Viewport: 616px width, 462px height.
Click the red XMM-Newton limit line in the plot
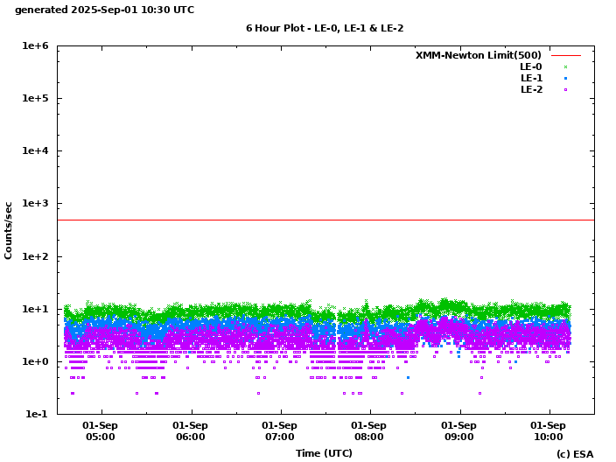tap(326, 220)
